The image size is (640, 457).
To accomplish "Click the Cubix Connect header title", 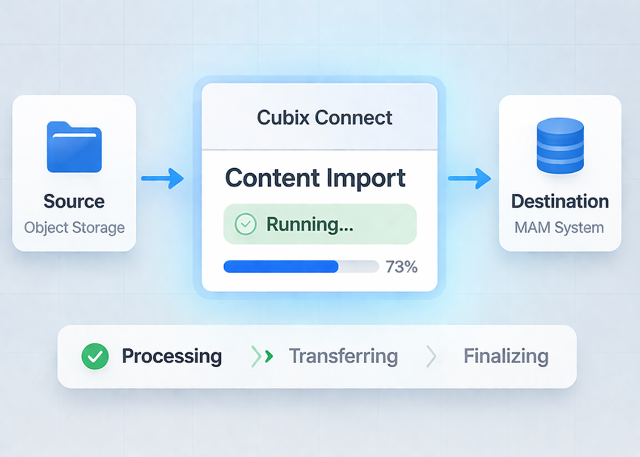I will [x=324, y=118].
